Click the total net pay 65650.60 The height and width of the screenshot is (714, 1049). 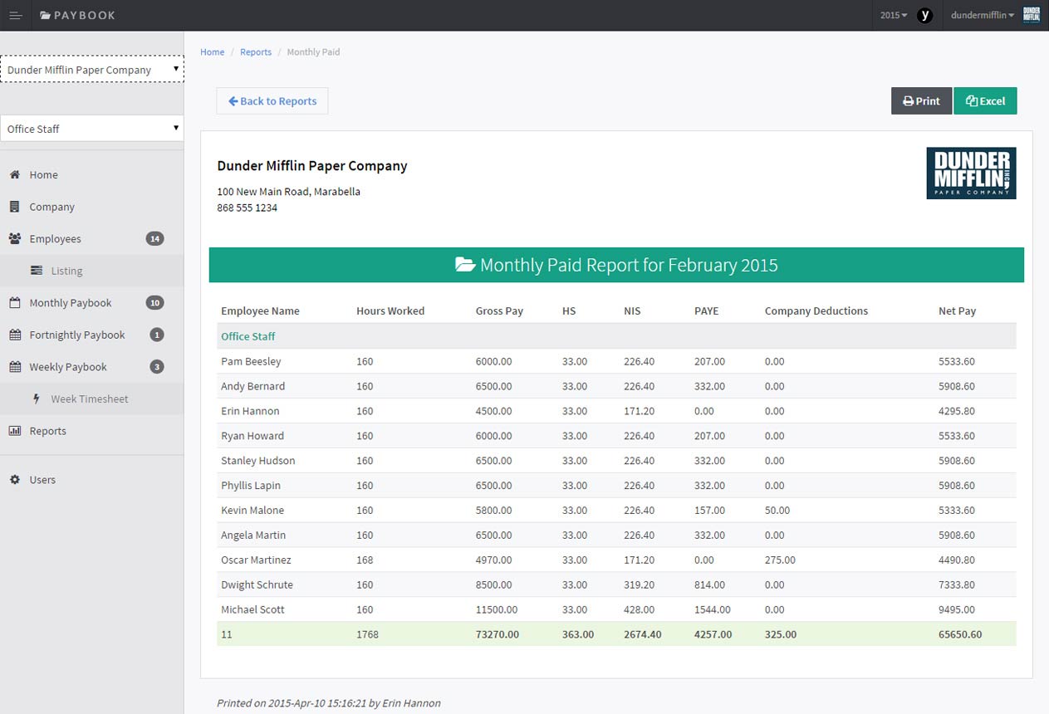coord(960,634)
